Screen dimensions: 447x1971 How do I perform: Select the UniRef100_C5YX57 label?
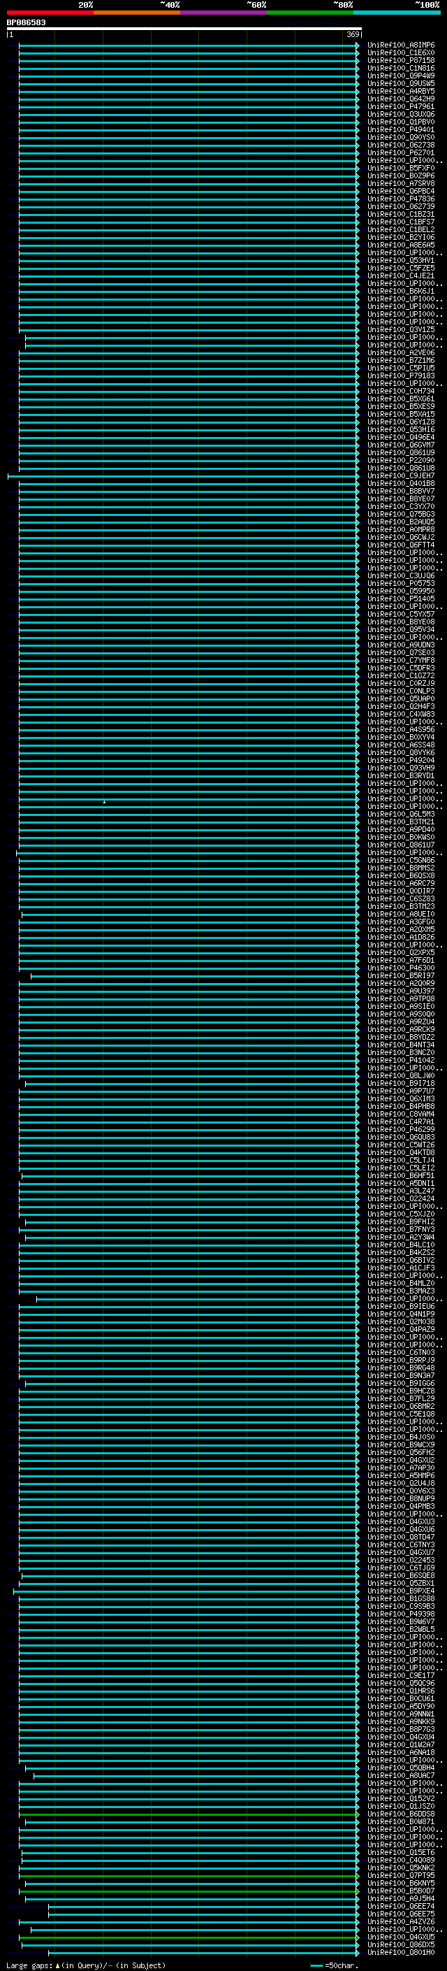[401, 614]
